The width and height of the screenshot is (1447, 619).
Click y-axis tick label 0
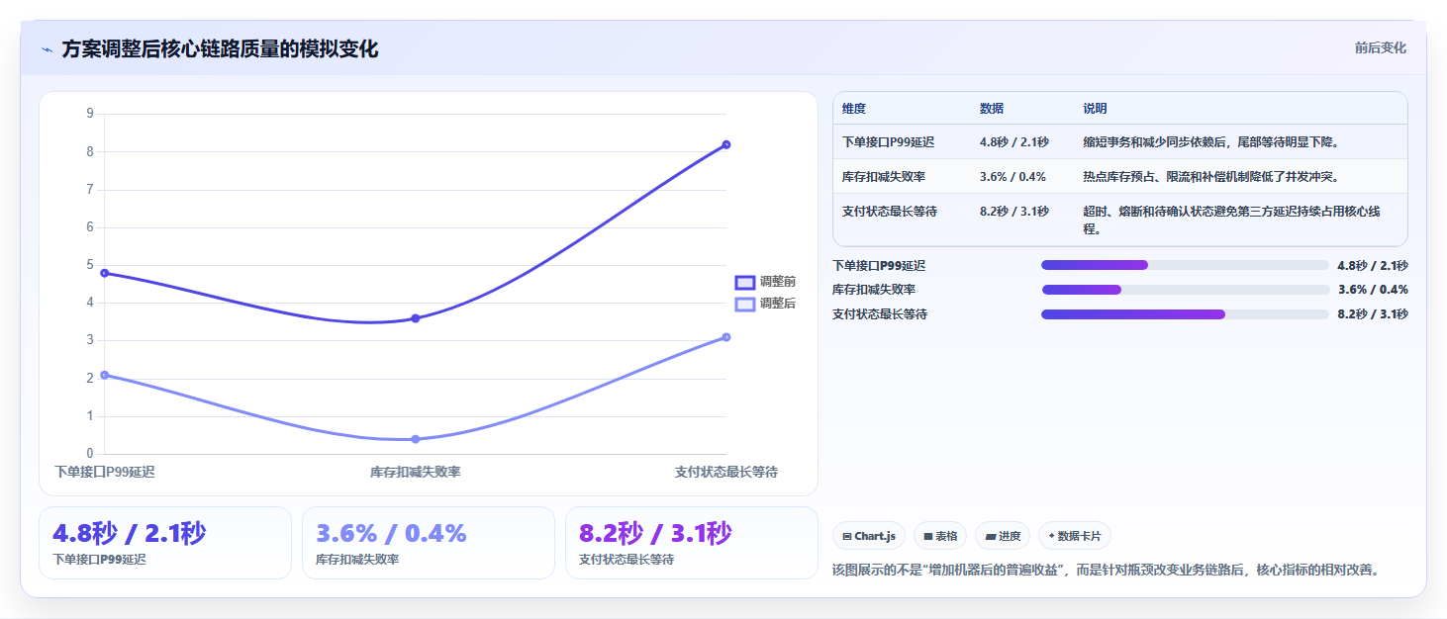coord(90,454)
